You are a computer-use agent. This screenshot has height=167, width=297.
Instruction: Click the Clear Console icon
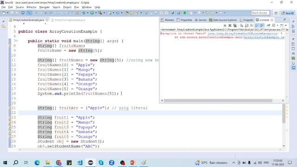tap(241, 26)
